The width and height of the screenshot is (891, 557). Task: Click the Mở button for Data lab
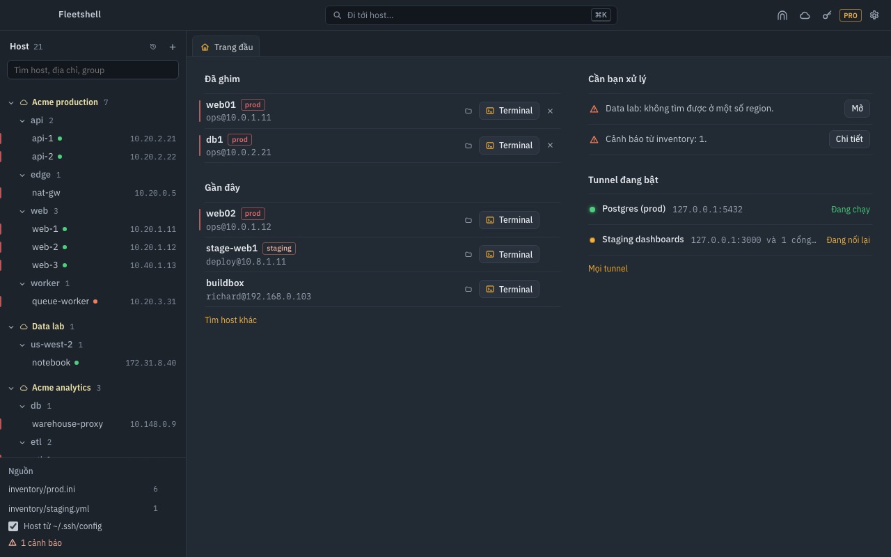(857, 109)
